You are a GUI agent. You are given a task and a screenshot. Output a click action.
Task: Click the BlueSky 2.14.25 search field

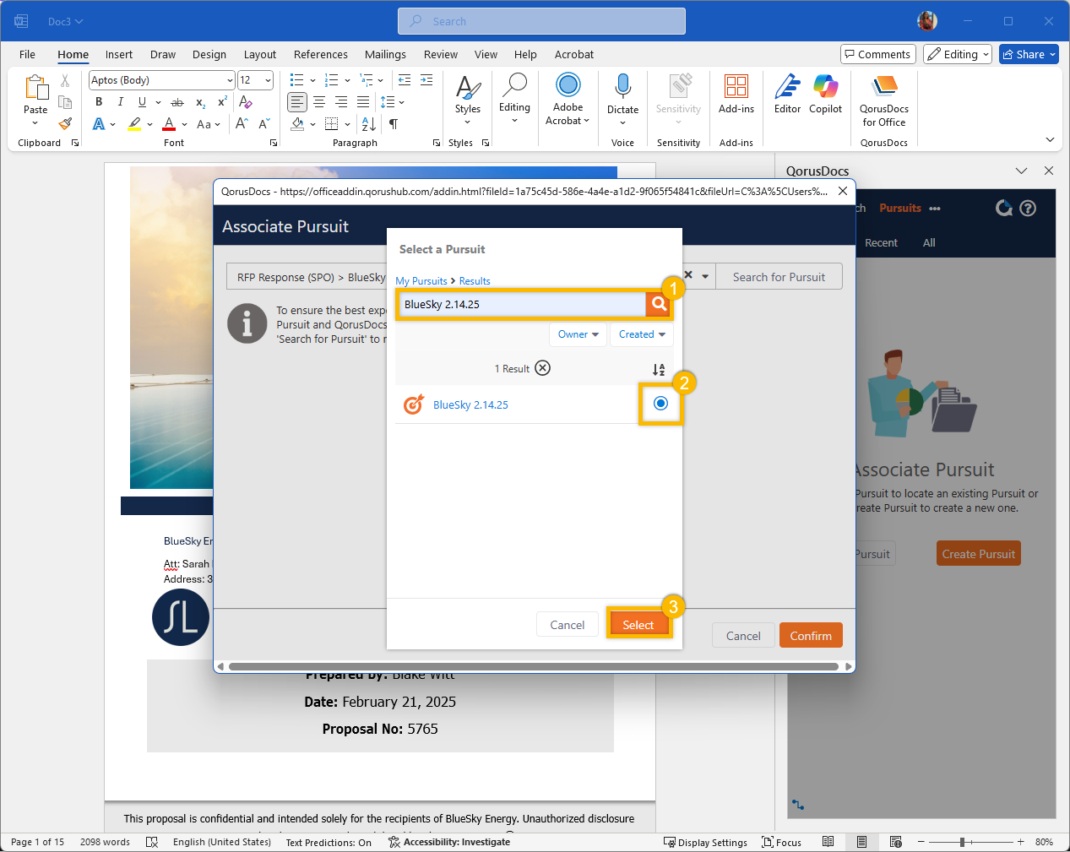click(521, 304)
